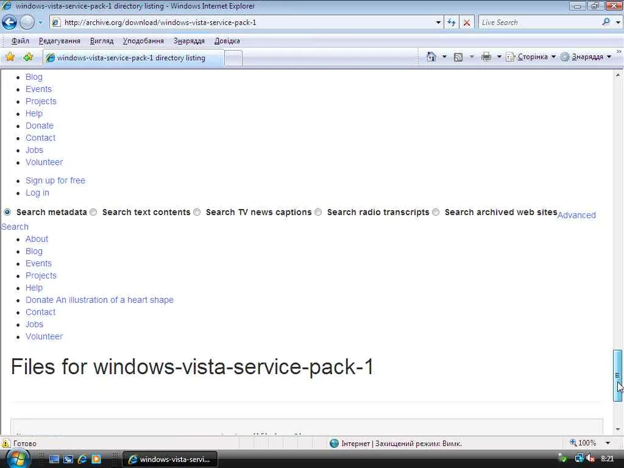Click the status bar warning icon

pyautogui.click(x=6, y=443)
